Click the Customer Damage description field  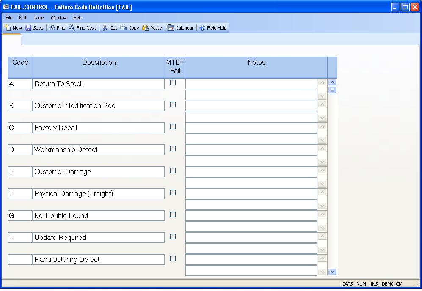[x=99, y=171]
